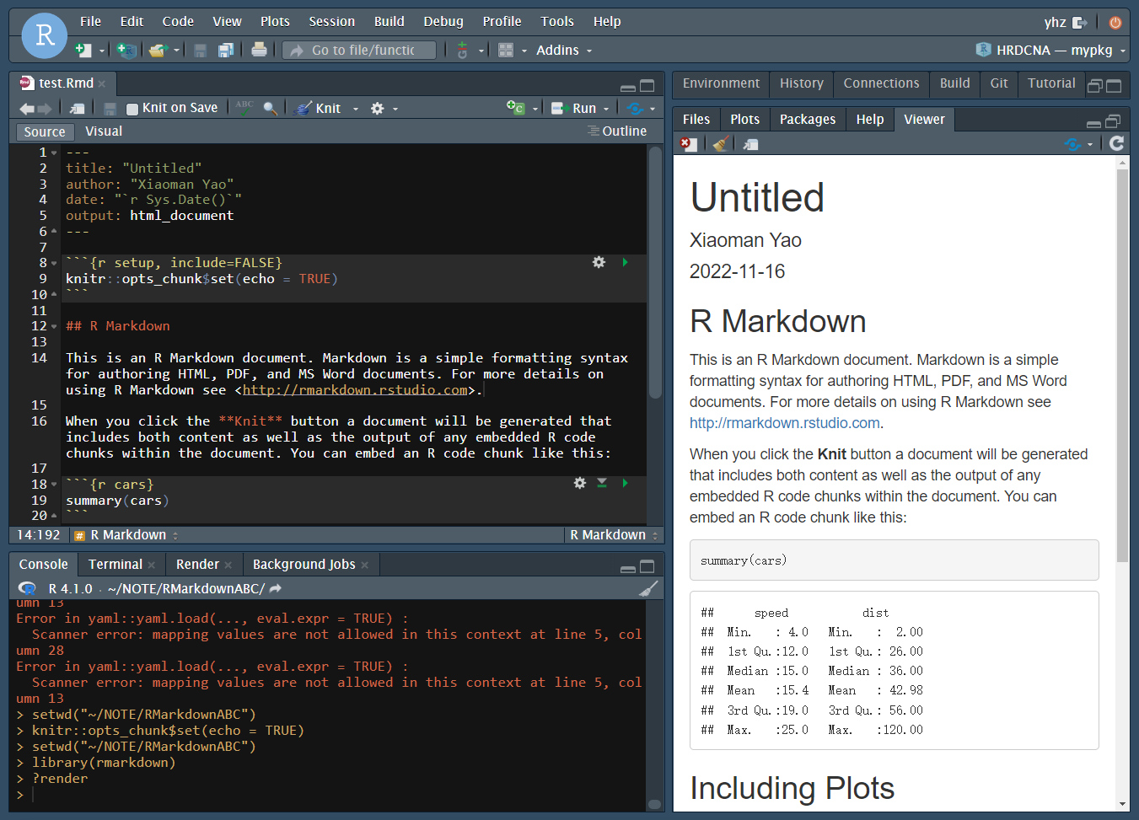Click the source editor vertical scrollbar
This screenshot has width=1139, height=820.
655,273
